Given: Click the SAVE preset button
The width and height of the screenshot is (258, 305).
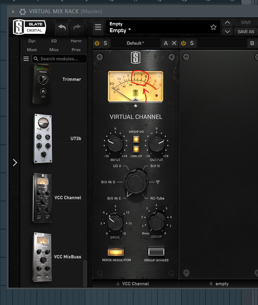Looking at the screenshot, I should [246, 23].
